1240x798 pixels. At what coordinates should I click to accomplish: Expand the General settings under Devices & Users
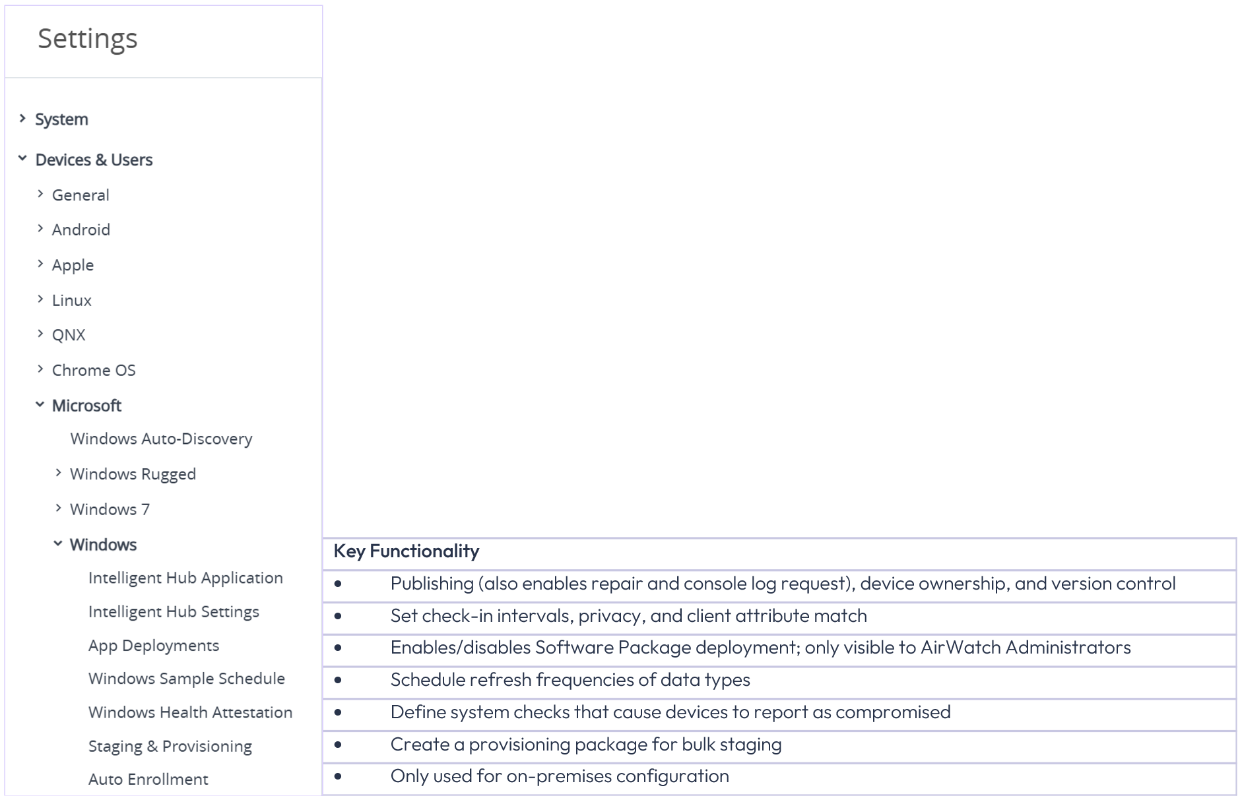81,195
